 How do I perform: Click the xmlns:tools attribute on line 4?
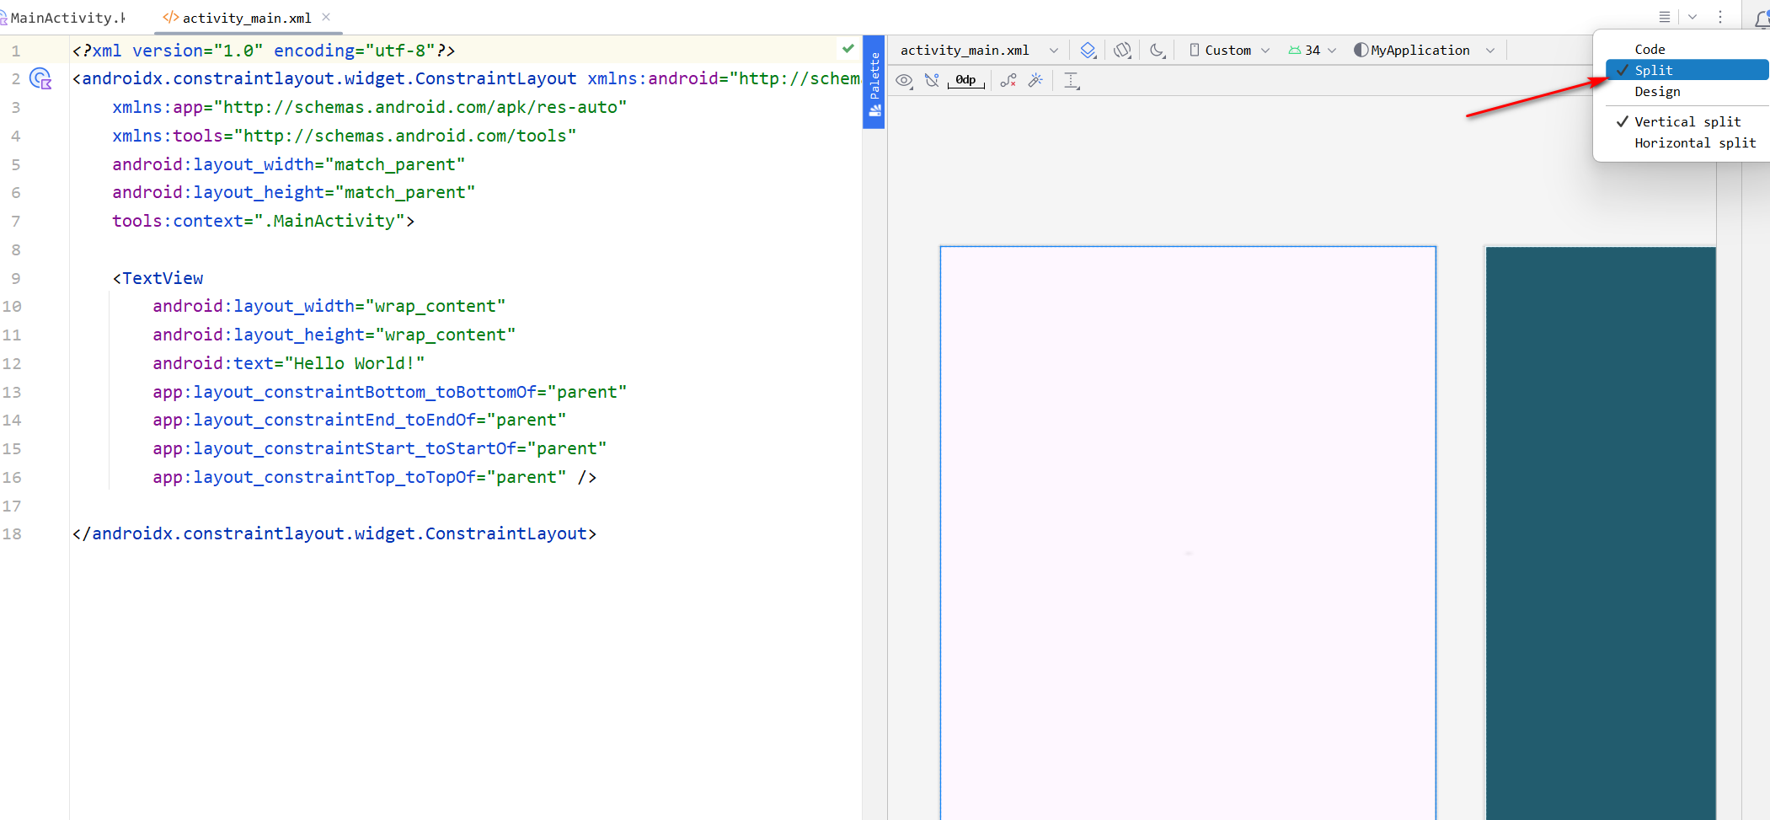pos(345,136)
